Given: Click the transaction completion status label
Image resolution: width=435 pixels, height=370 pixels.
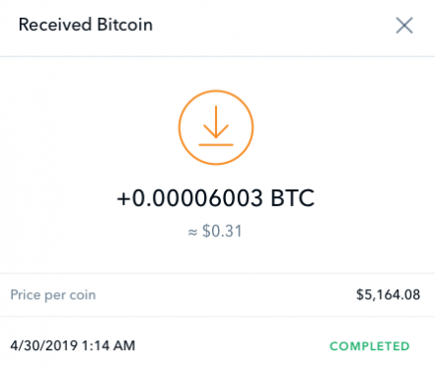Looking at the screenshot, I should [370, 346].
